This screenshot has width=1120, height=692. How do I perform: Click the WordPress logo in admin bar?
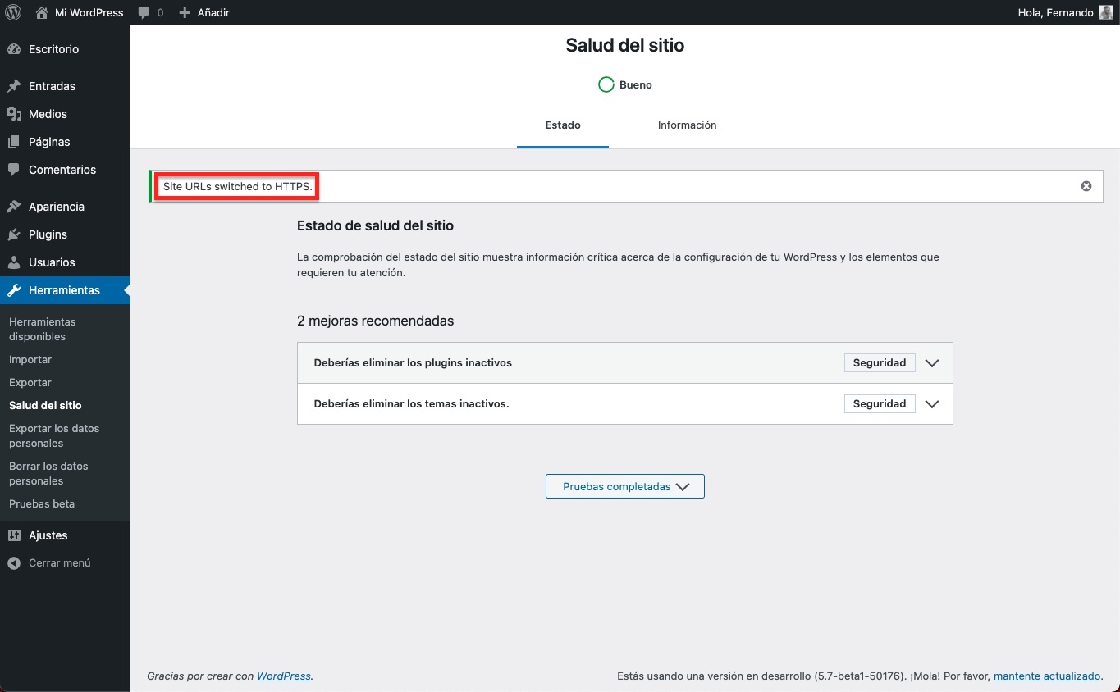tap(13, 12)
